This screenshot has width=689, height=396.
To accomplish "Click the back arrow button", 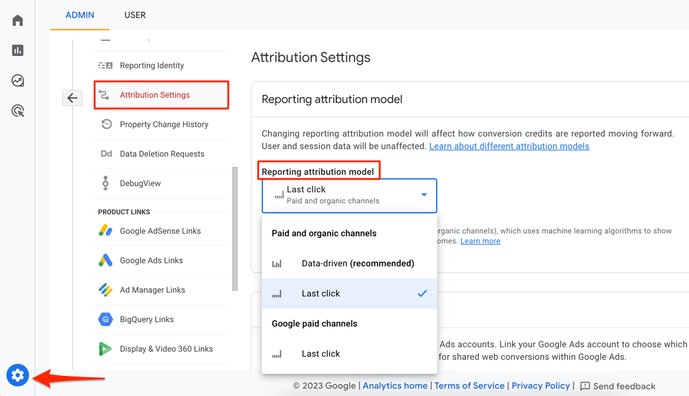I will pos(72,98).
